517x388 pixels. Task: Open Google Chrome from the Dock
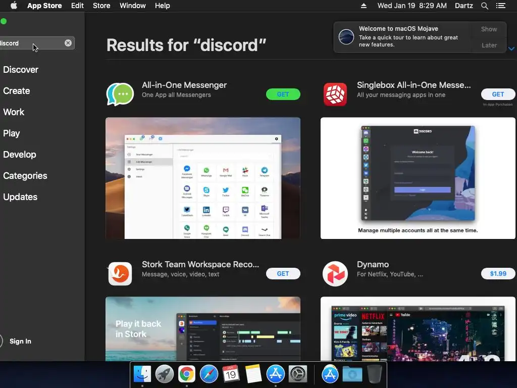[187, 374]
